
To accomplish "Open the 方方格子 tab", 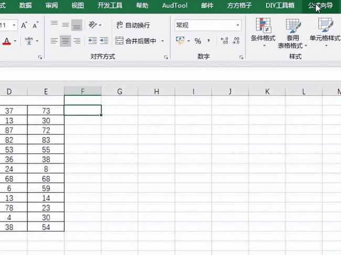I will (239, 5).
